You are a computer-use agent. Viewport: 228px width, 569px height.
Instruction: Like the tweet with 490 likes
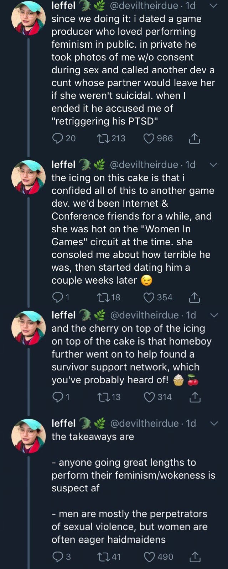coord(149,557)
